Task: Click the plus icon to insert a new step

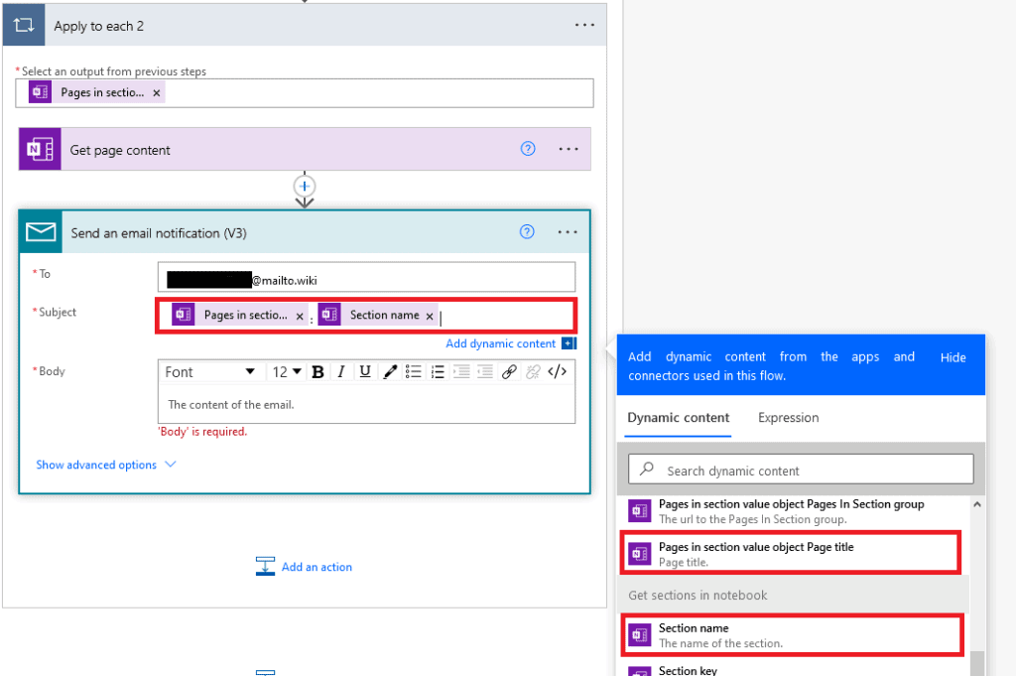Action: 304,188
